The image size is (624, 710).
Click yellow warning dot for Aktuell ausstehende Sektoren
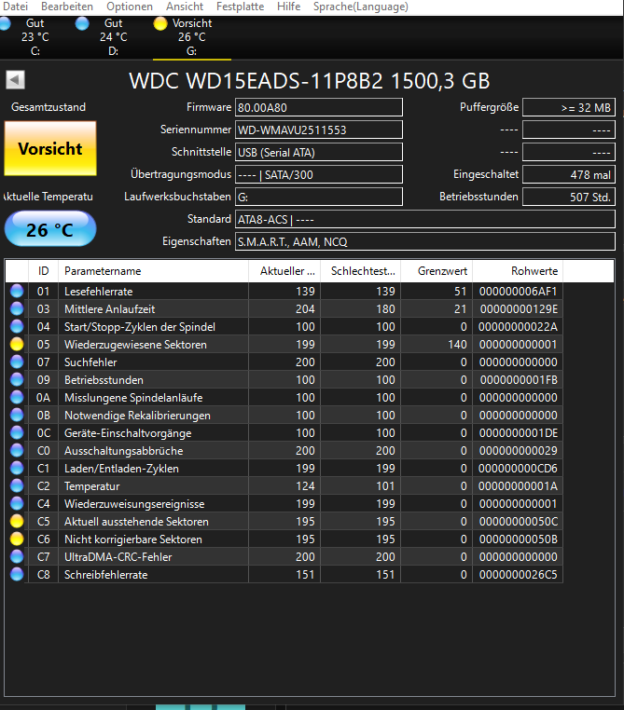pyautogui.click(x=17, y=521)
